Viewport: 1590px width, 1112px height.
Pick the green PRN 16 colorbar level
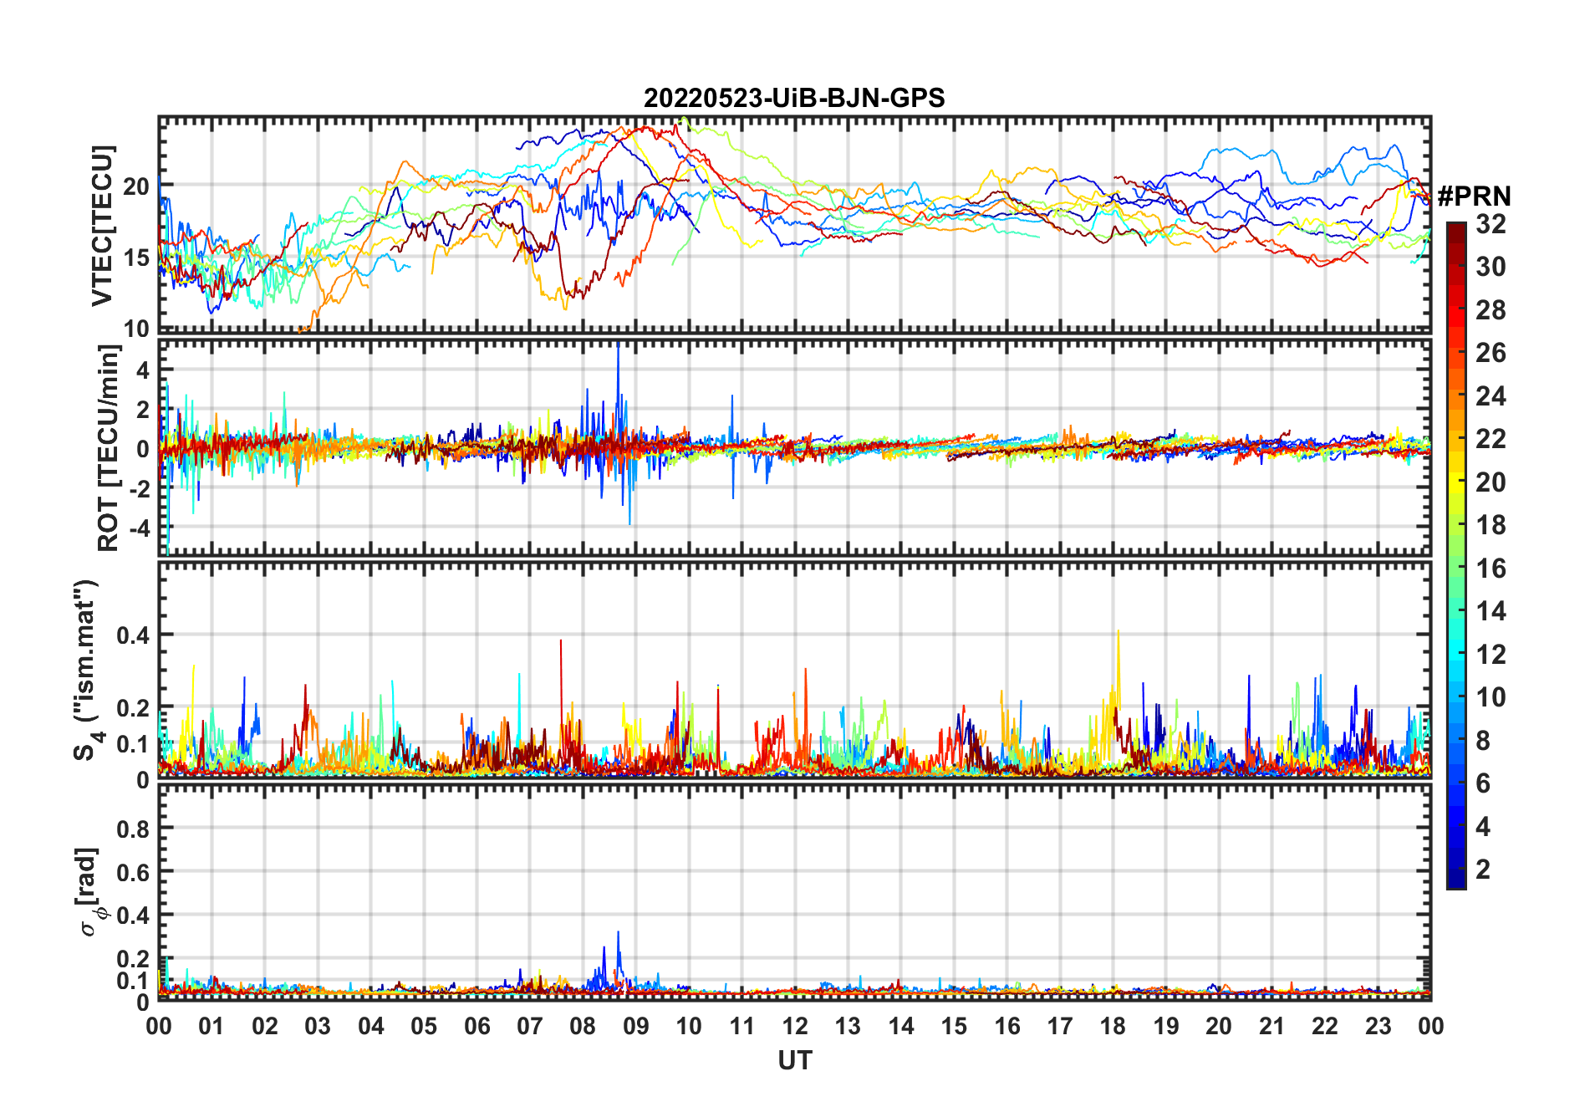click(x=1456, y=569)
